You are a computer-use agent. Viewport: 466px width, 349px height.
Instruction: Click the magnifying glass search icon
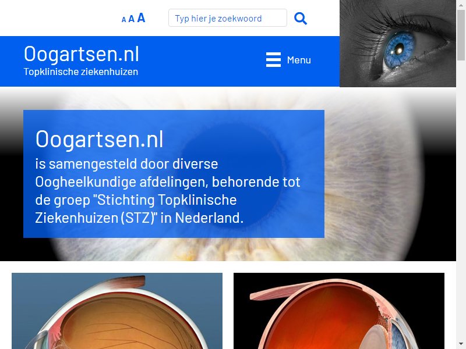[301, 19]
